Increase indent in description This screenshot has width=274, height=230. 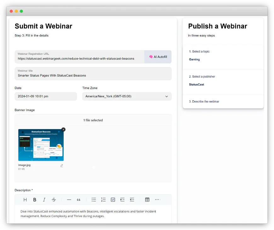[122, 199]
